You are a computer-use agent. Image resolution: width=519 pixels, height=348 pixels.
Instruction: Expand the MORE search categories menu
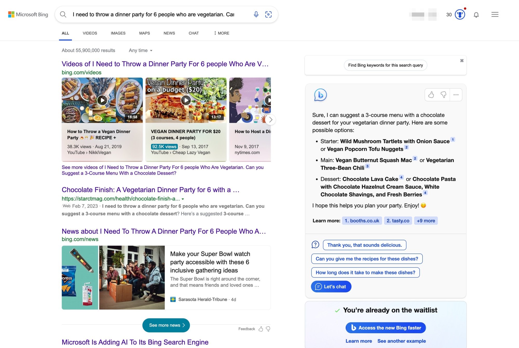222,33
